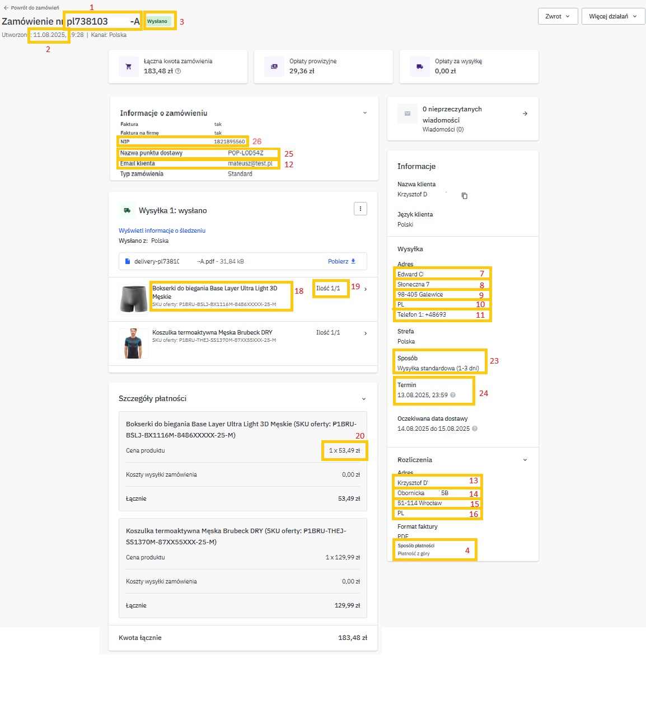Open the Wyświetl informacje o śledzeniu link
Viewport: 646px width, 725px height.
click(162, 230)
